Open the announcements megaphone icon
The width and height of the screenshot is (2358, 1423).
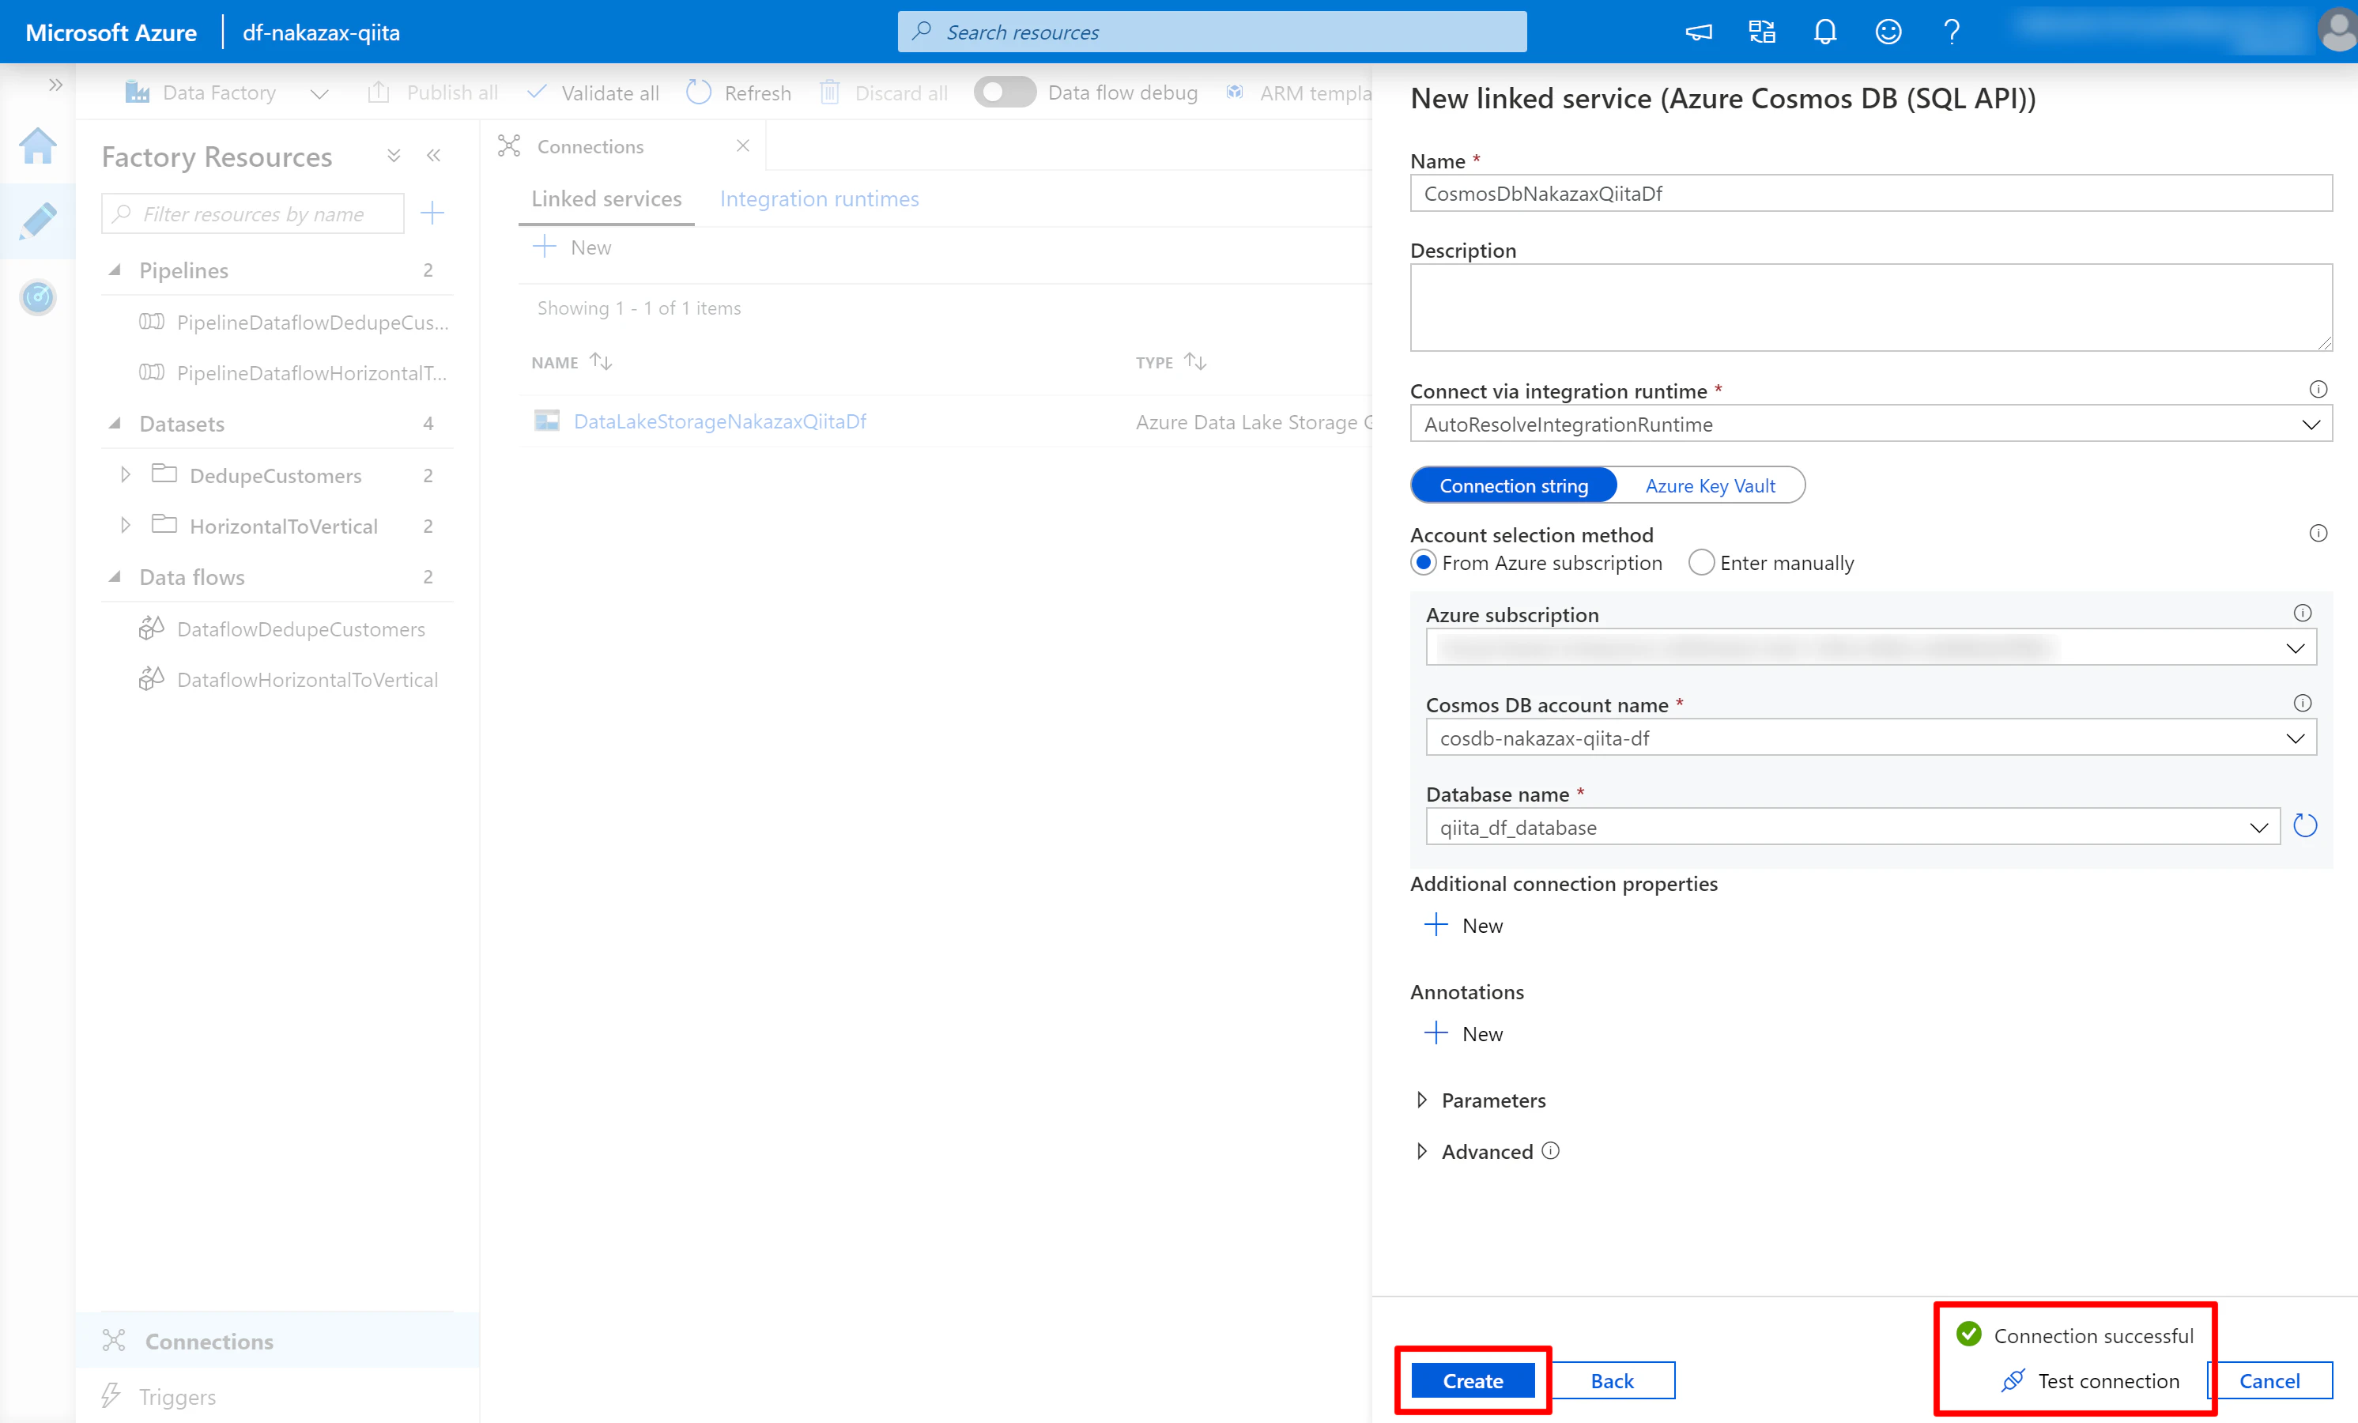click(1699, 32)
